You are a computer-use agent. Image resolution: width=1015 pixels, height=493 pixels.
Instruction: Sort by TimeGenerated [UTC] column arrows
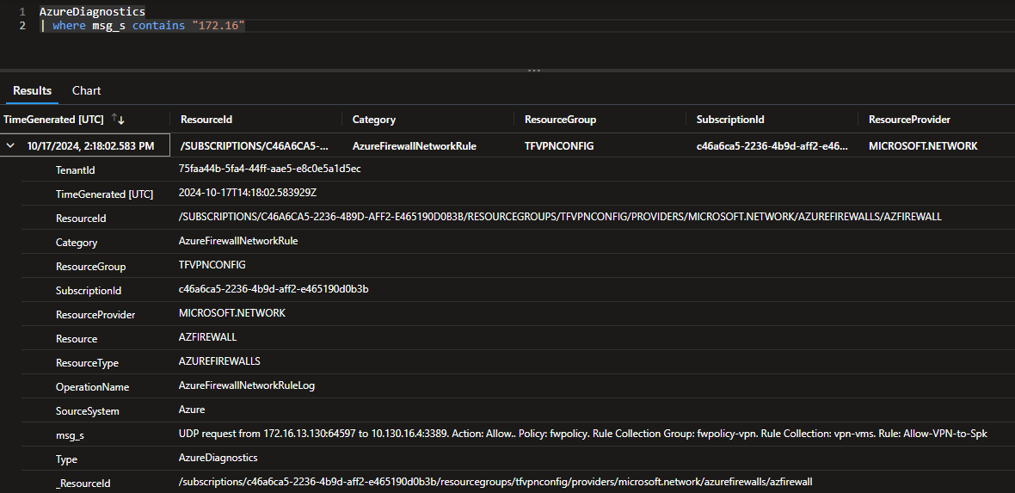tap(118, 120)
